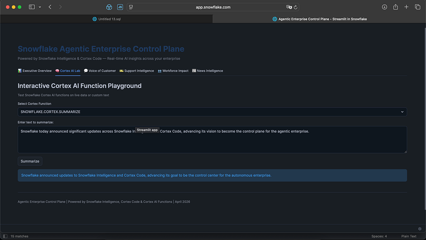The width and height of the screenshot is (426, 240).
Task: Open a new tab with plus icon
Action: (406, 7)
